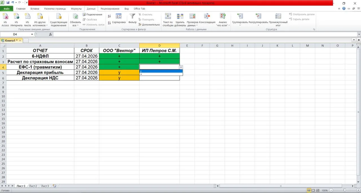This screenshot has width=361, height=193.
Task: Open Text to columns (Текст по столбцам)
Action: coord(168,20)
